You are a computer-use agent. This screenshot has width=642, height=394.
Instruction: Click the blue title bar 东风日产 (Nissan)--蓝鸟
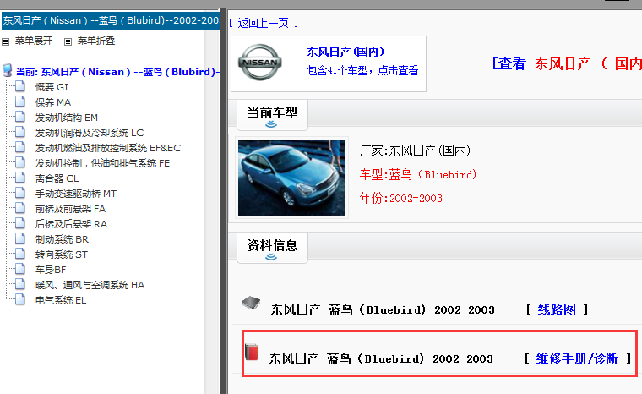[x=111, y=20]
